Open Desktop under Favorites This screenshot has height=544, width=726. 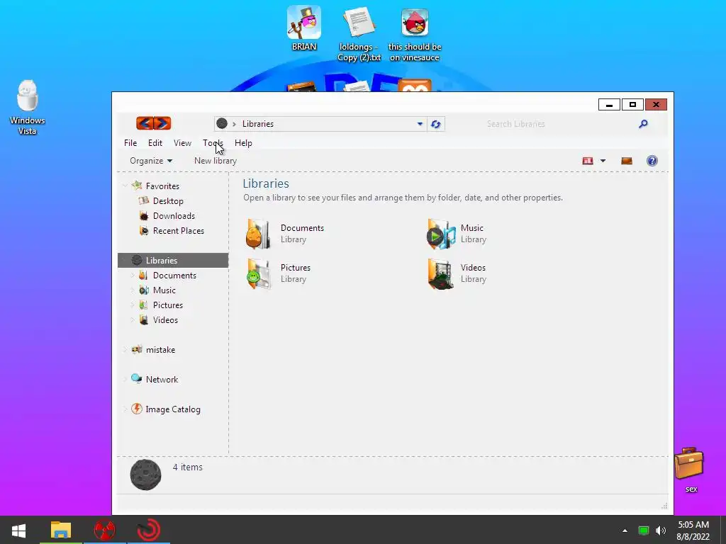coord(168,200)
